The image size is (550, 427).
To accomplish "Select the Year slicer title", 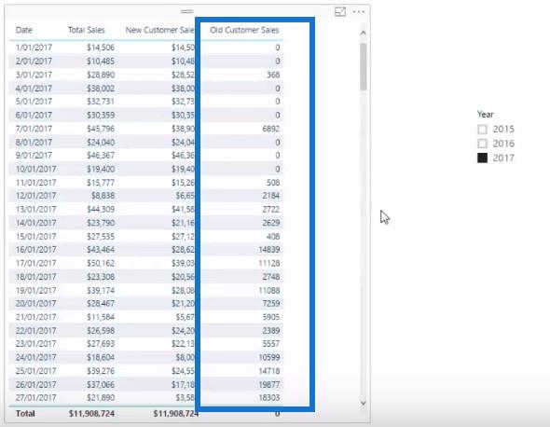I will (485, 115).
